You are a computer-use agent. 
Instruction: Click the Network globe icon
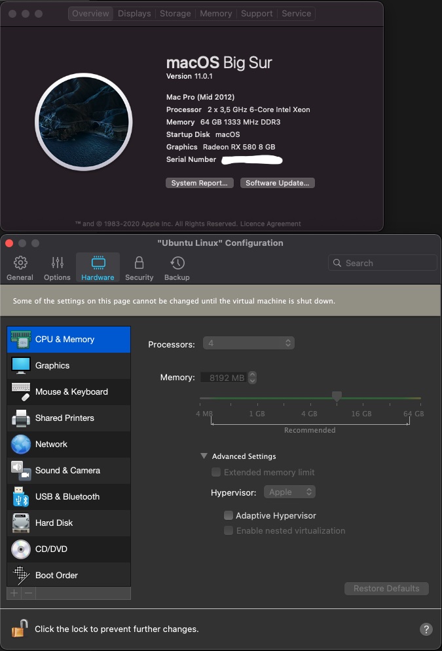tap(21, 444)
